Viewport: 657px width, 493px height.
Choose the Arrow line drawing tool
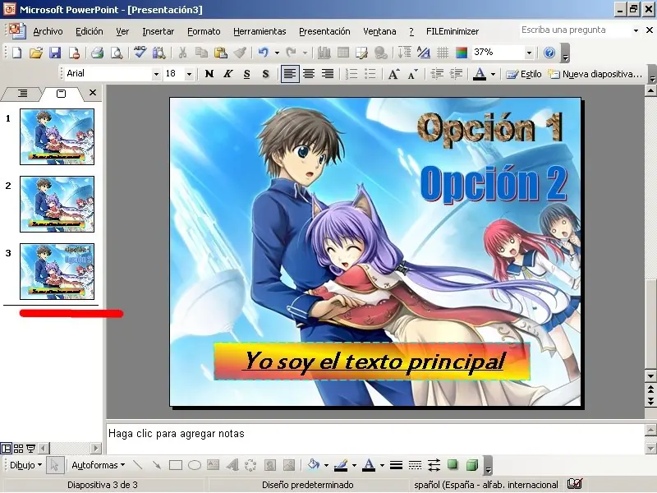click(156, 465)
